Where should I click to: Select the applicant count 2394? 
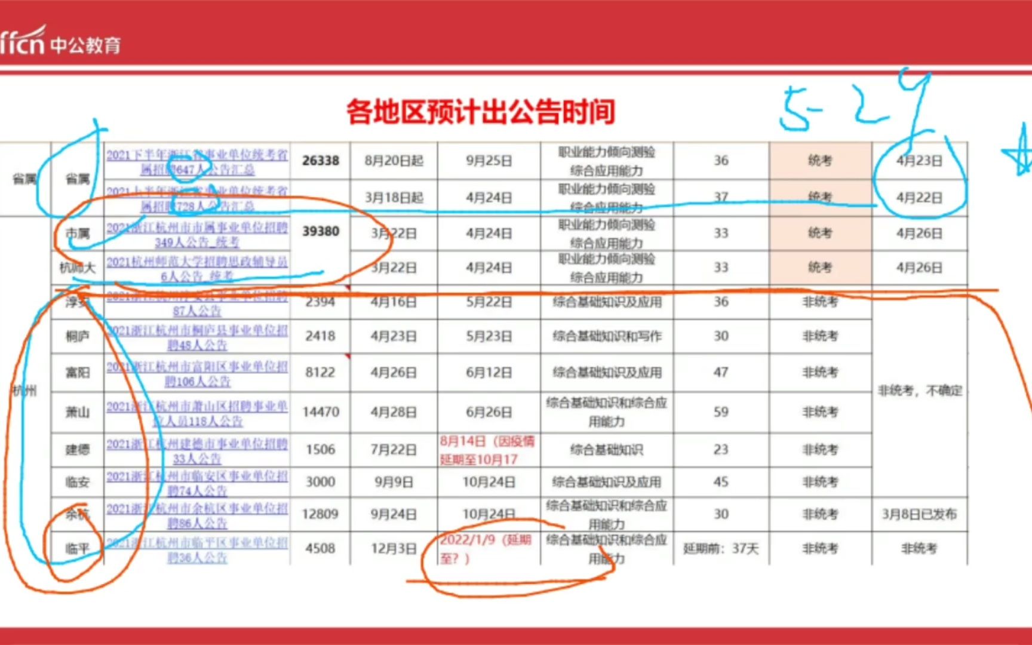pyautogui.click(x=321, y=302)
